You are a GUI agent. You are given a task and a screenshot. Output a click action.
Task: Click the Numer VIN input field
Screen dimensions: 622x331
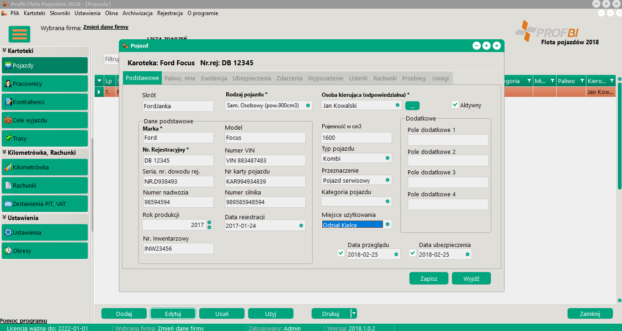click(x=265, y=161)
